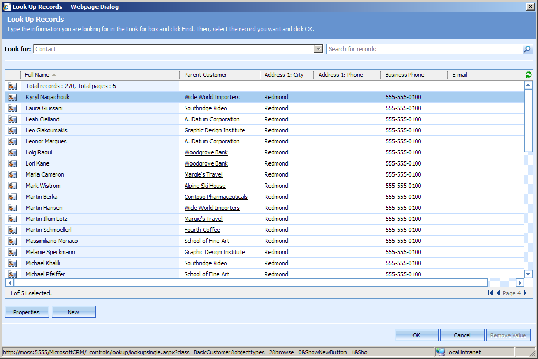Click contact icon for Loig Raoul
The height and width of the screenshot is (359, 538).
pos(13,152)
